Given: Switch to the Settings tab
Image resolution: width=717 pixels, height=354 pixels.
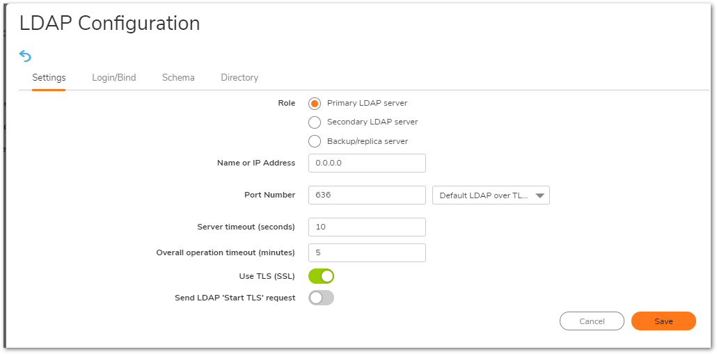Looking at the screenshot, I should (x=49, y=78).
